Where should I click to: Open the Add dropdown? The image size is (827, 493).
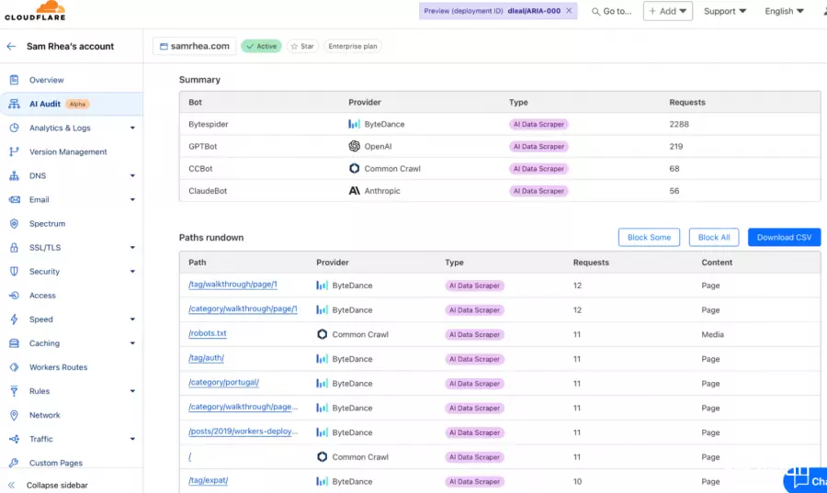tap(668, 11)
